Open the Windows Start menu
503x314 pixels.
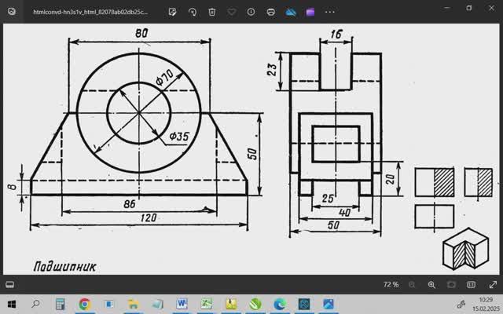point(12,304)
